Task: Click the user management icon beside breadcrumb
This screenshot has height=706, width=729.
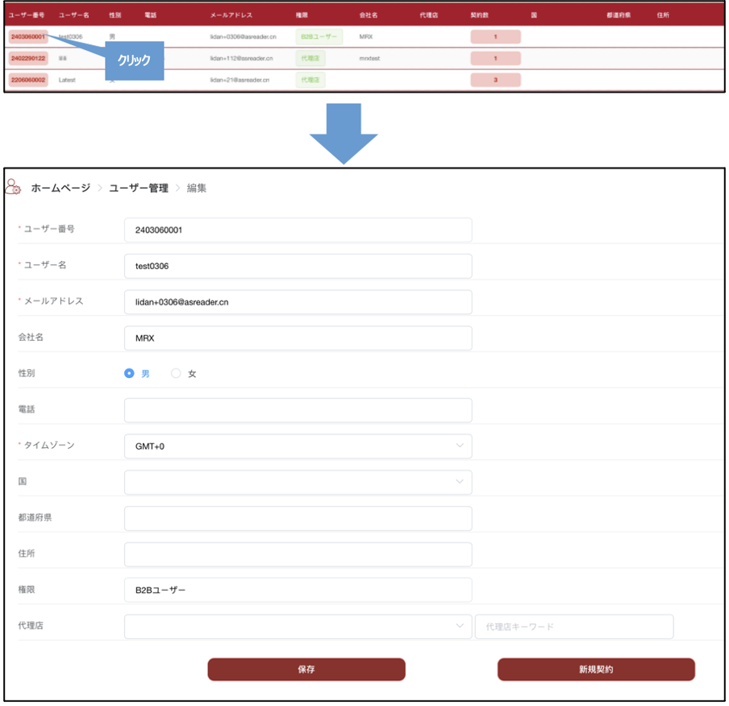Action: 13,186
